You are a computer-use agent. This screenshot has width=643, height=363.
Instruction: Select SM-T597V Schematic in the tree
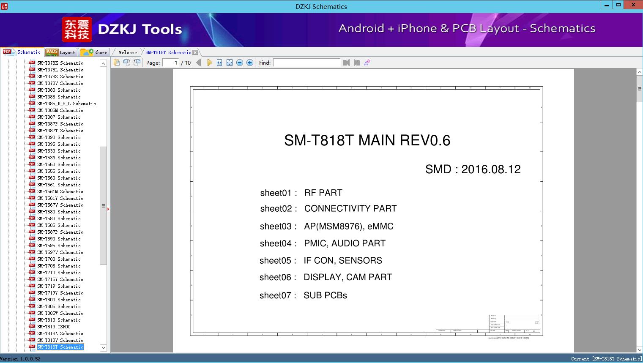(60, 252)
